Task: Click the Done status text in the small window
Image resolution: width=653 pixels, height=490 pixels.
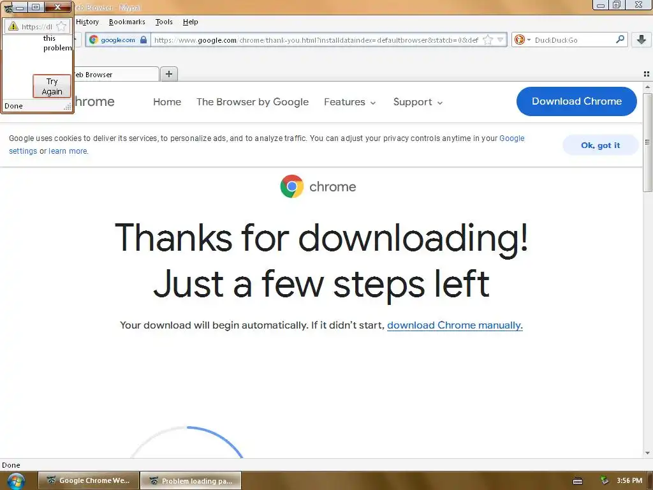Action: click(x=13, y=106)
